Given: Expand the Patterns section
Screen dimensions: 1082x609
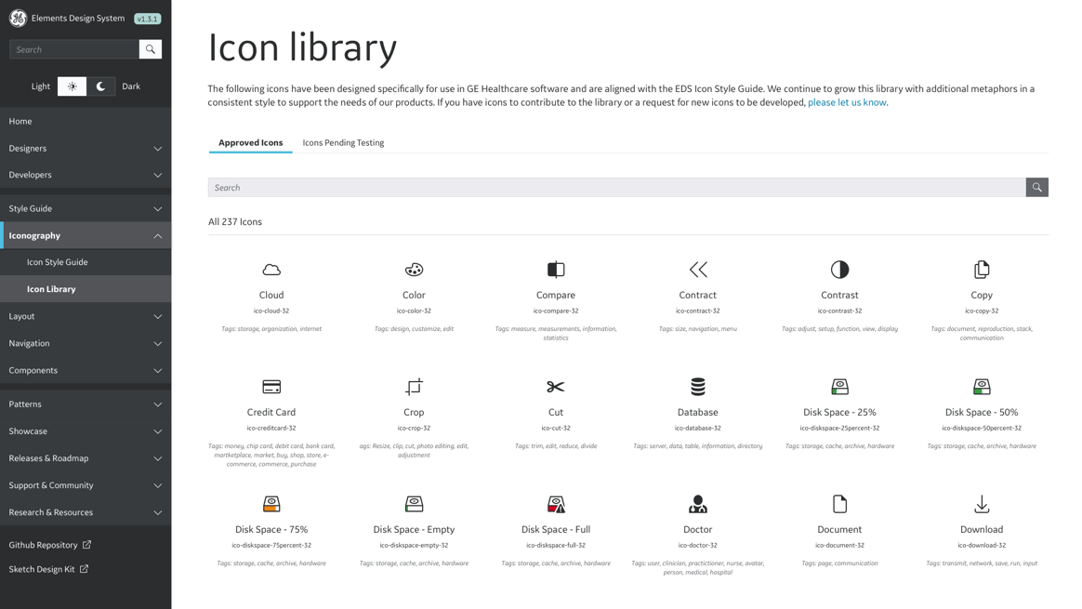Looking at the screenshot, I should [86, 404].
